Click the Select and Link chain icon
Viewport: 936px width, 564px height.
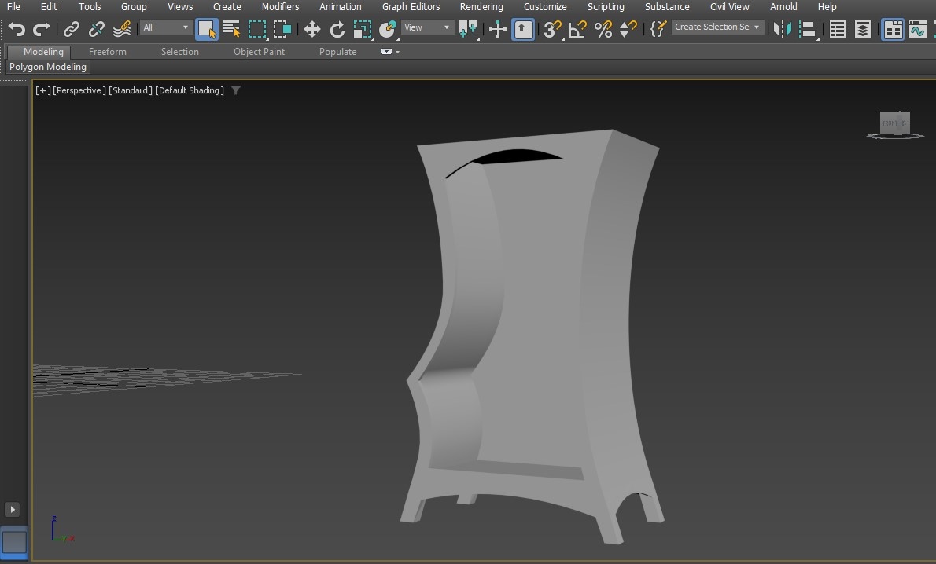[72, 29]
